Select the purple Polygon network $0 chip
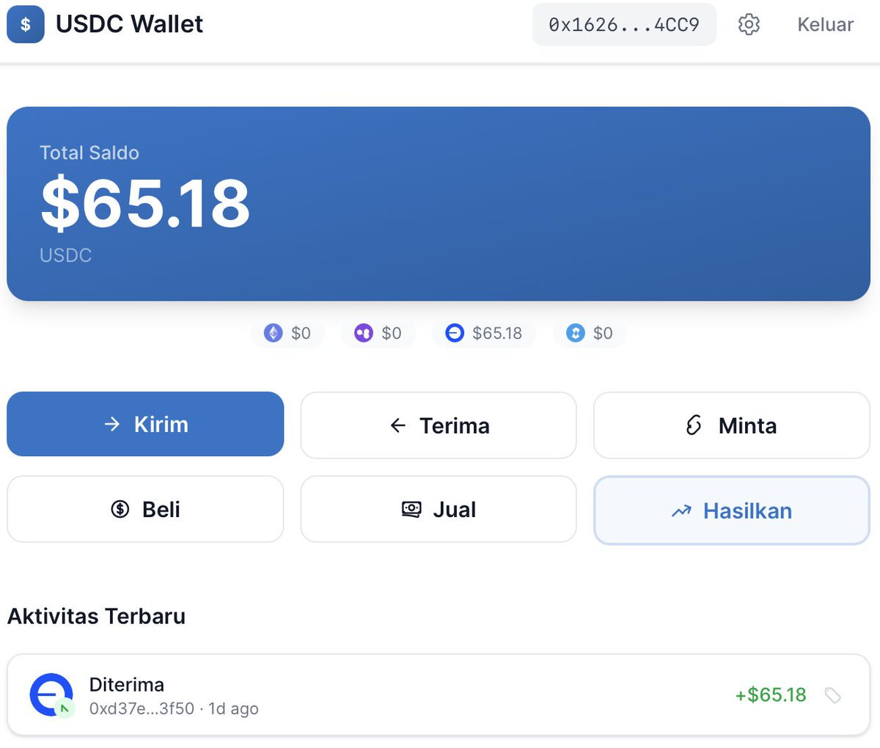 tap(378, 333)
